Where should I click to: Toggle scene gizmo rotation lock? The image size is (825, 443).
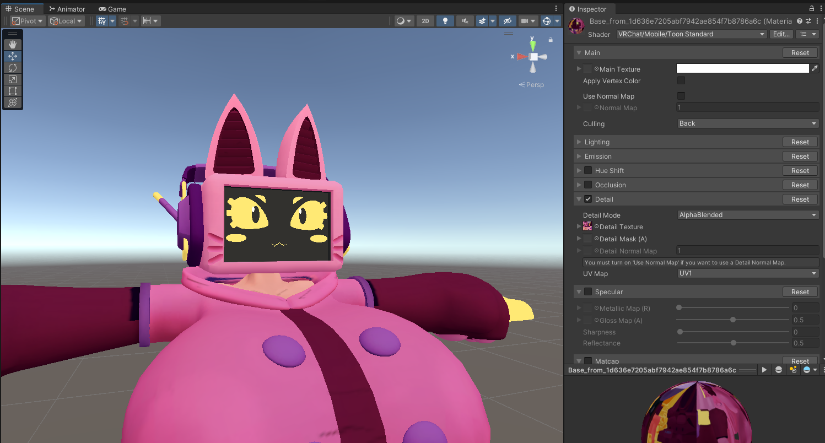click(x=551, y=40)
